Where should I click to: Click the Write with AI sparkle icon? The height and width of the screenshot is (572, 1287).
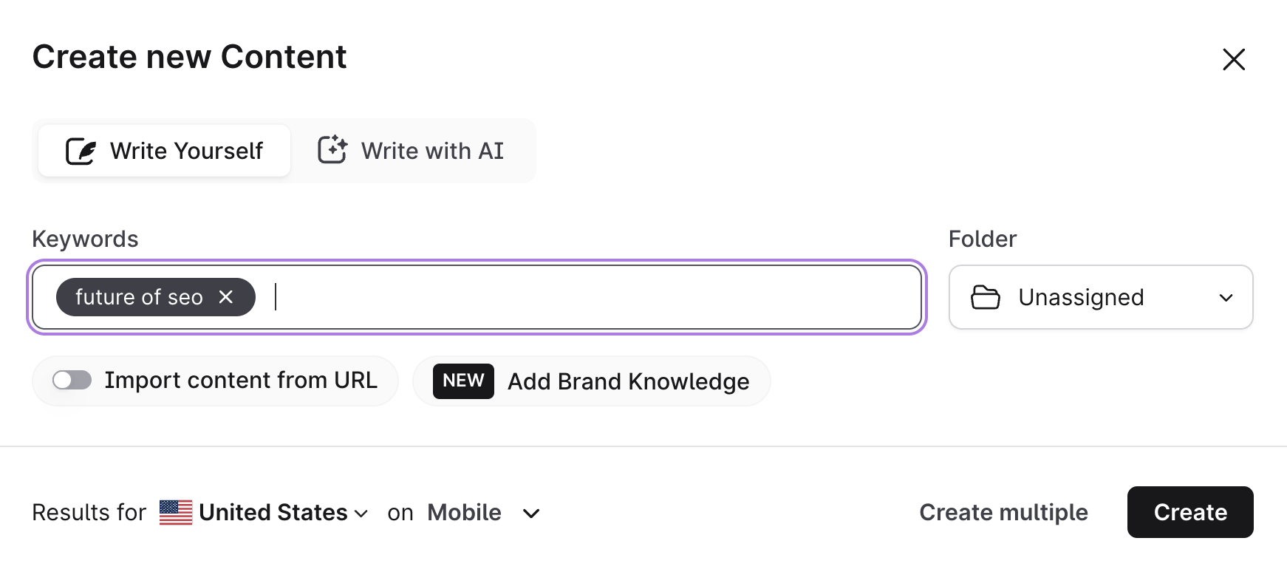pos(332,150)
